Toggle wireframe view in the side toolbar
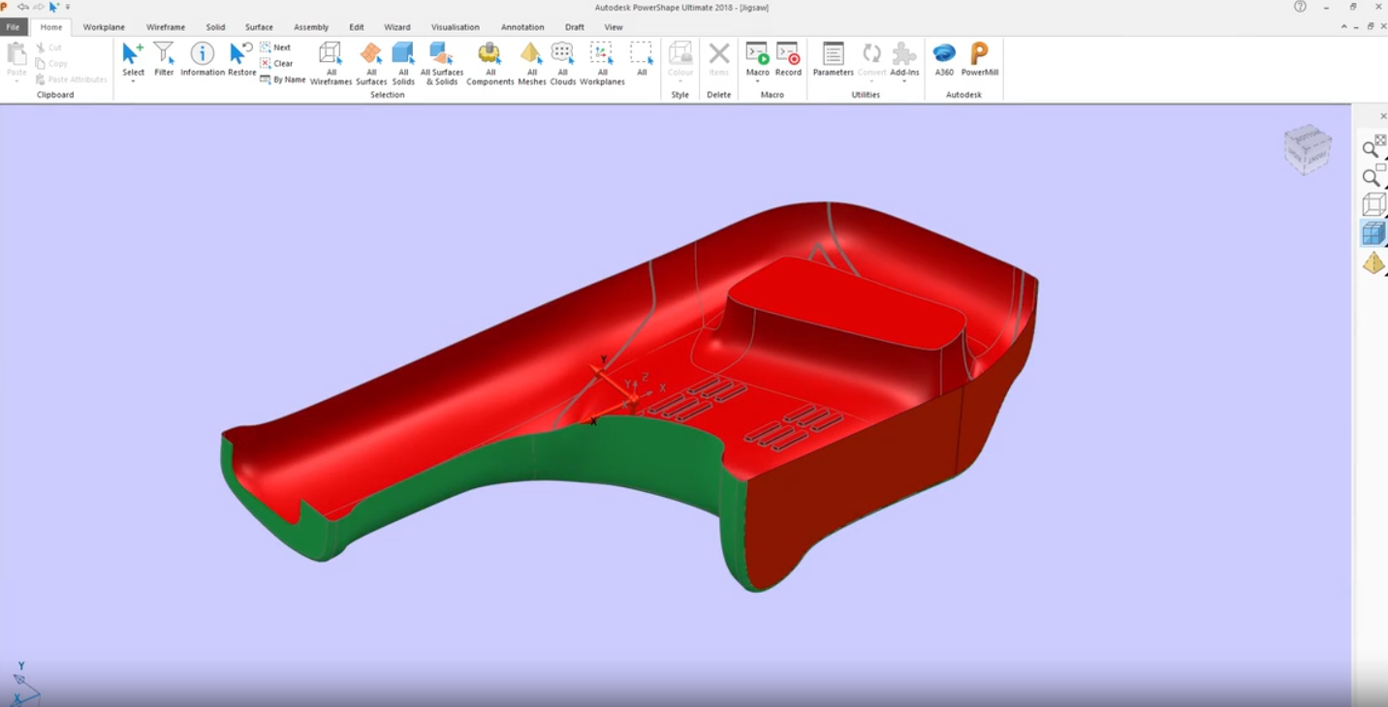This screenshot has height=707, width=1388. (1373, 204)
